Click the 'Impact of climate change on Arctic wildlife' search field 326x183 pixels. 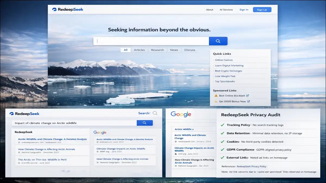point(74,123)
